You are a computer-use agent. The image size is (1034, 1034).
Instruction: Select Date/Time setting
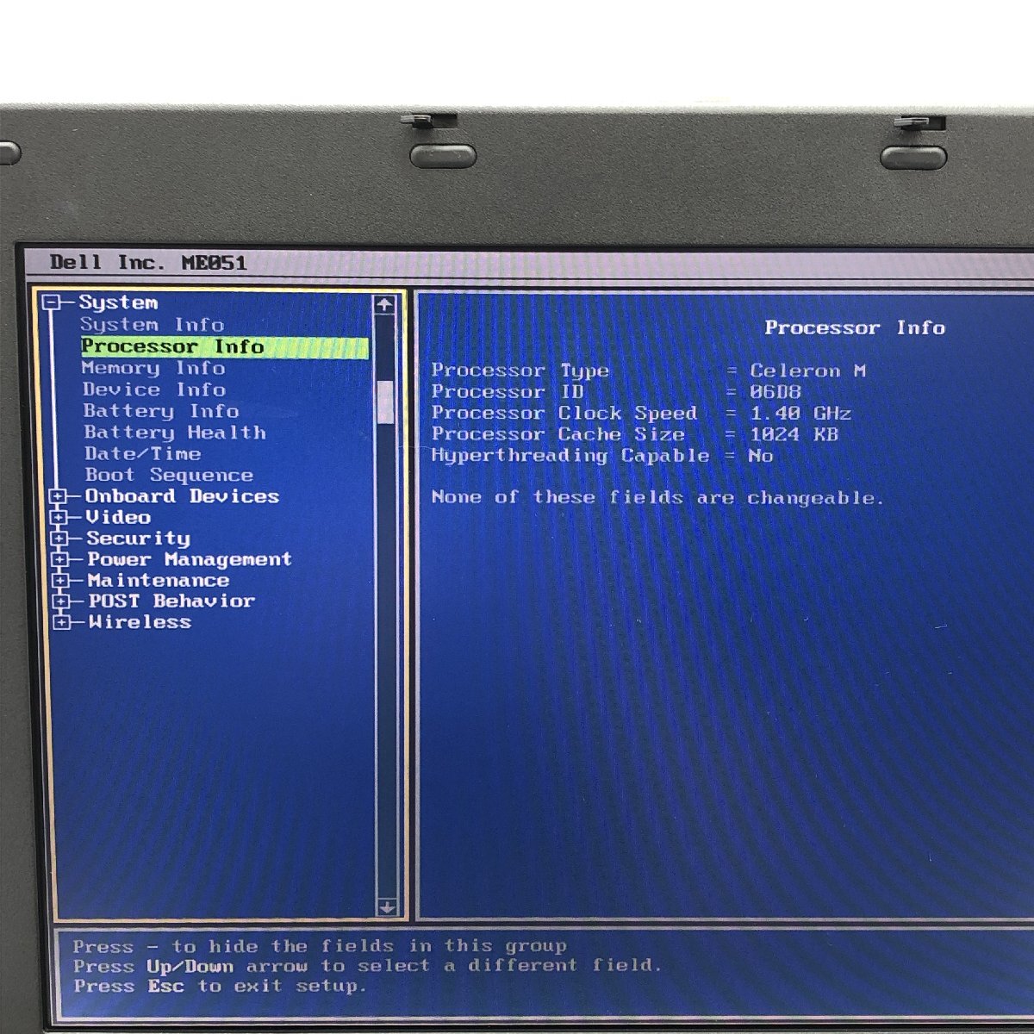[x=143, y=454]
